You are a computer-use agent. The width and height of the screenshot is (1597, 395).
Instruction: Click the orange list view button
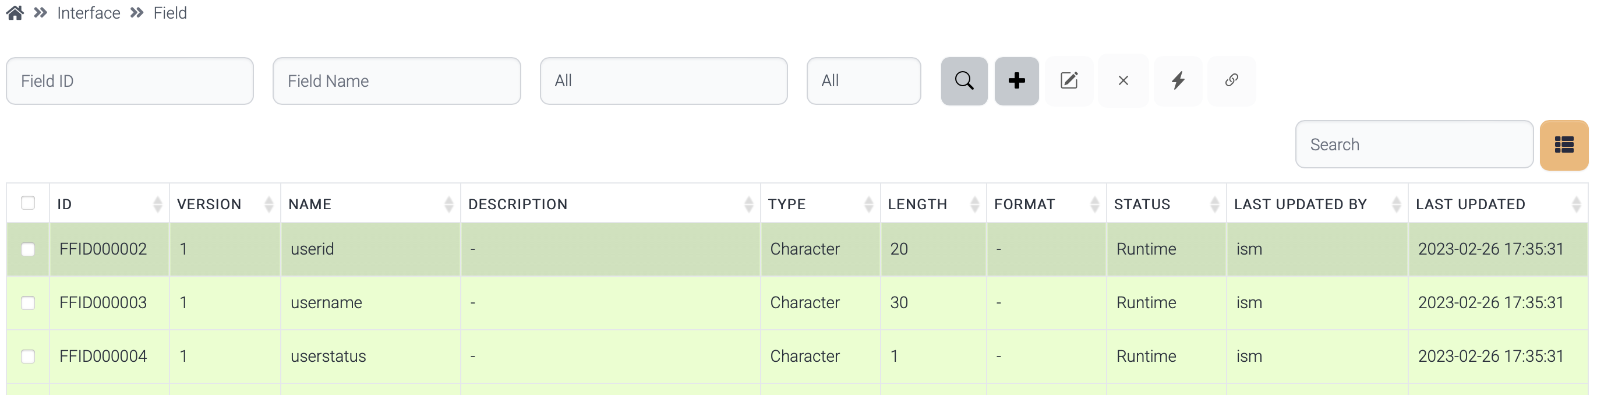1563,144
